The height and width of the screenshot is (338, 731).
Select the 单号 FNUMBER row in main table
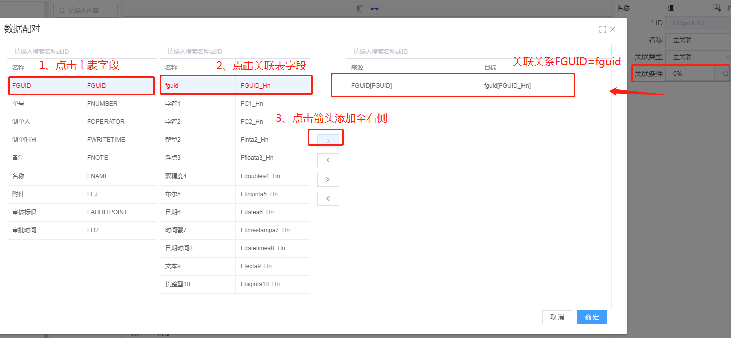82,104
